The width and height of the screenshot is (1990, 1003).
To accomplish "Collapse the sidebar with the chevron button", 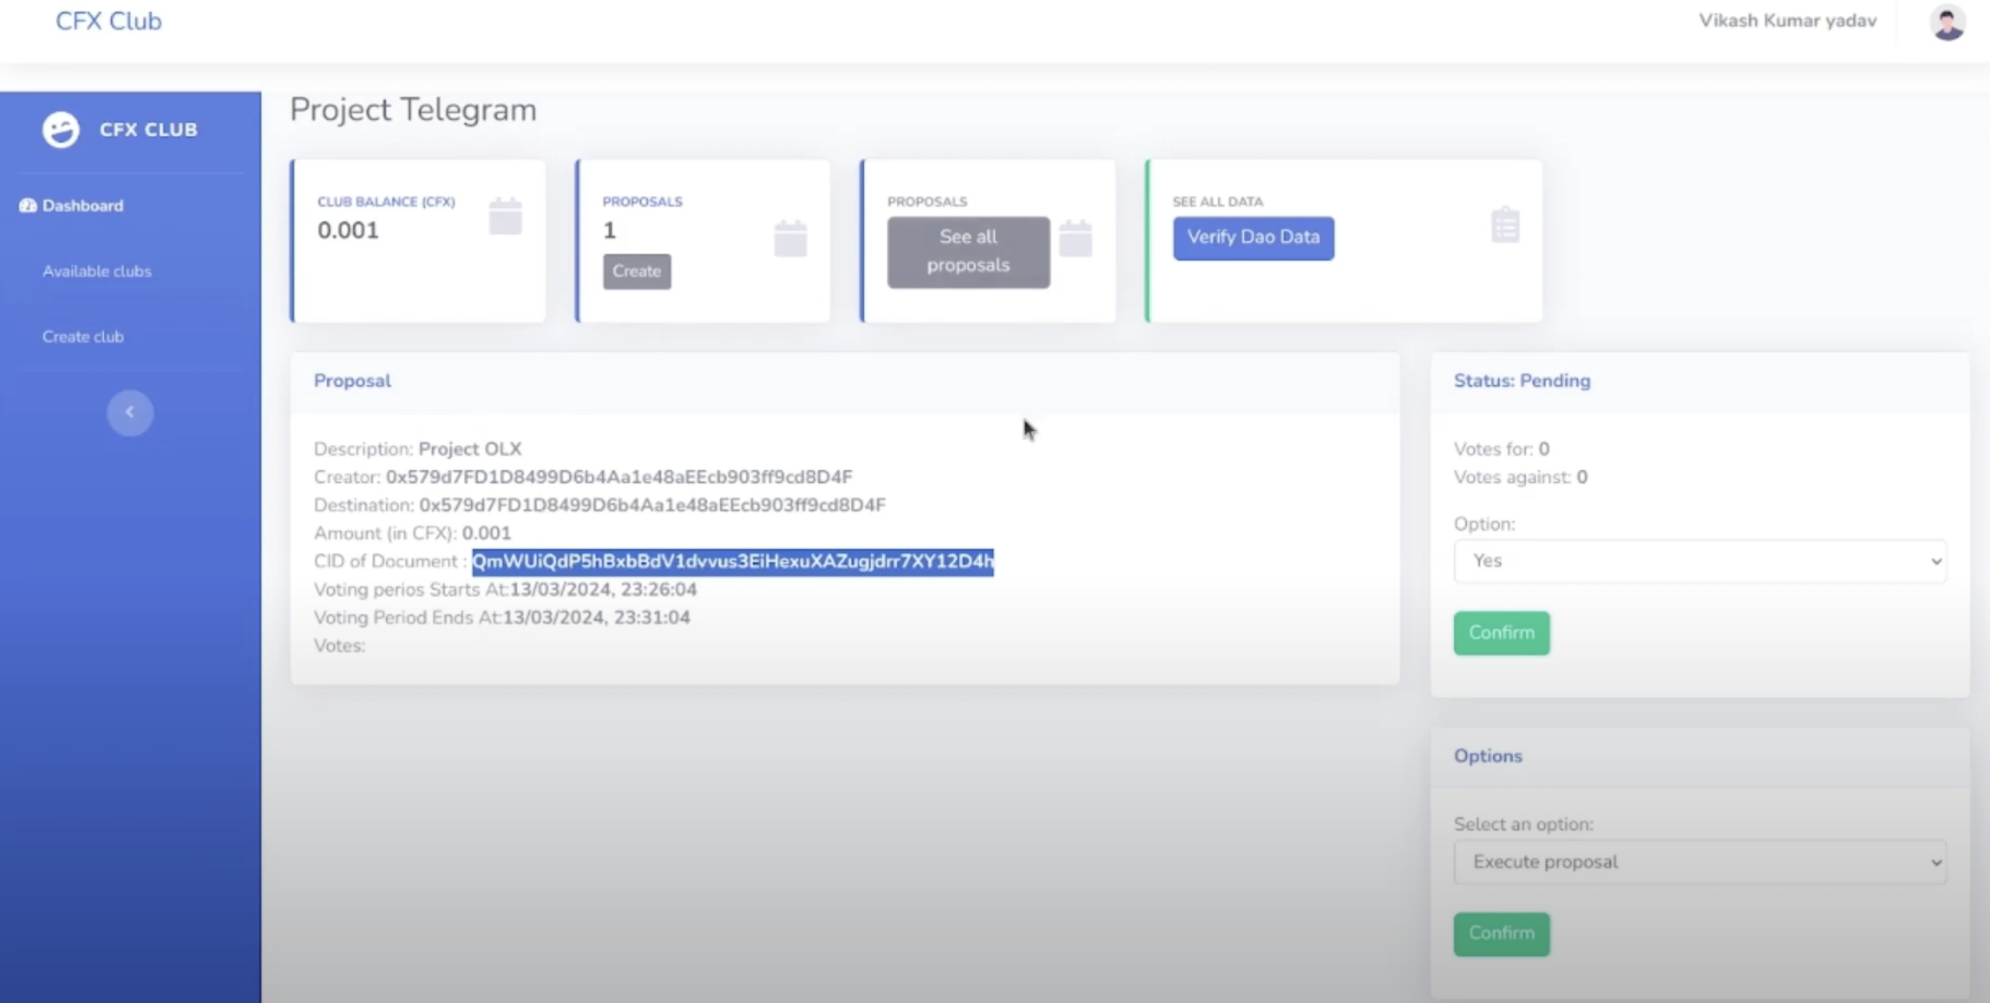I will [x=130, y=412].
